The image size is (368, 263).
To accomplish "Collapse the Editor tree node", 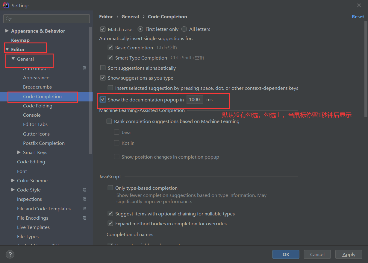I will (x=7, y=49).
